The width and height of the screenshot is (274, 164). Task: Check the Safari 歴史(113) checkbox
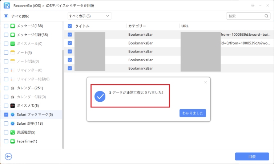6,123
